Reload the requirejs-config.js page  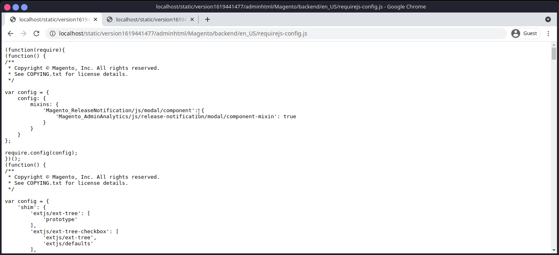point(36,33)
